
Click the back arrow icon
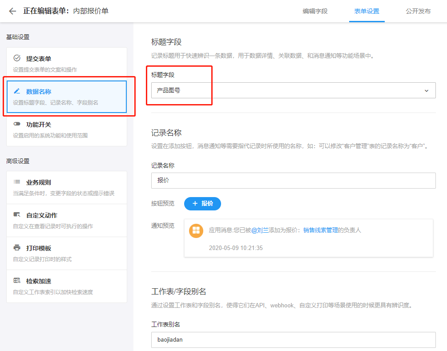coord(12,11)
